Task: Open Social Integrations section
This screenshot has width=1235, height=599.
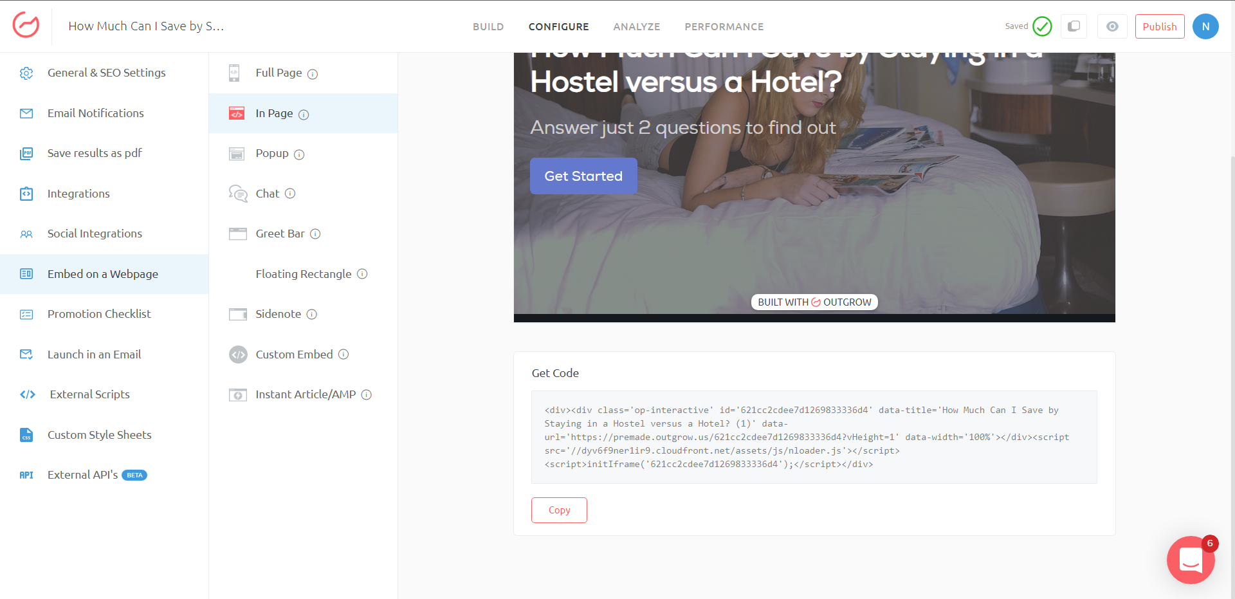Action: point(104,234)
